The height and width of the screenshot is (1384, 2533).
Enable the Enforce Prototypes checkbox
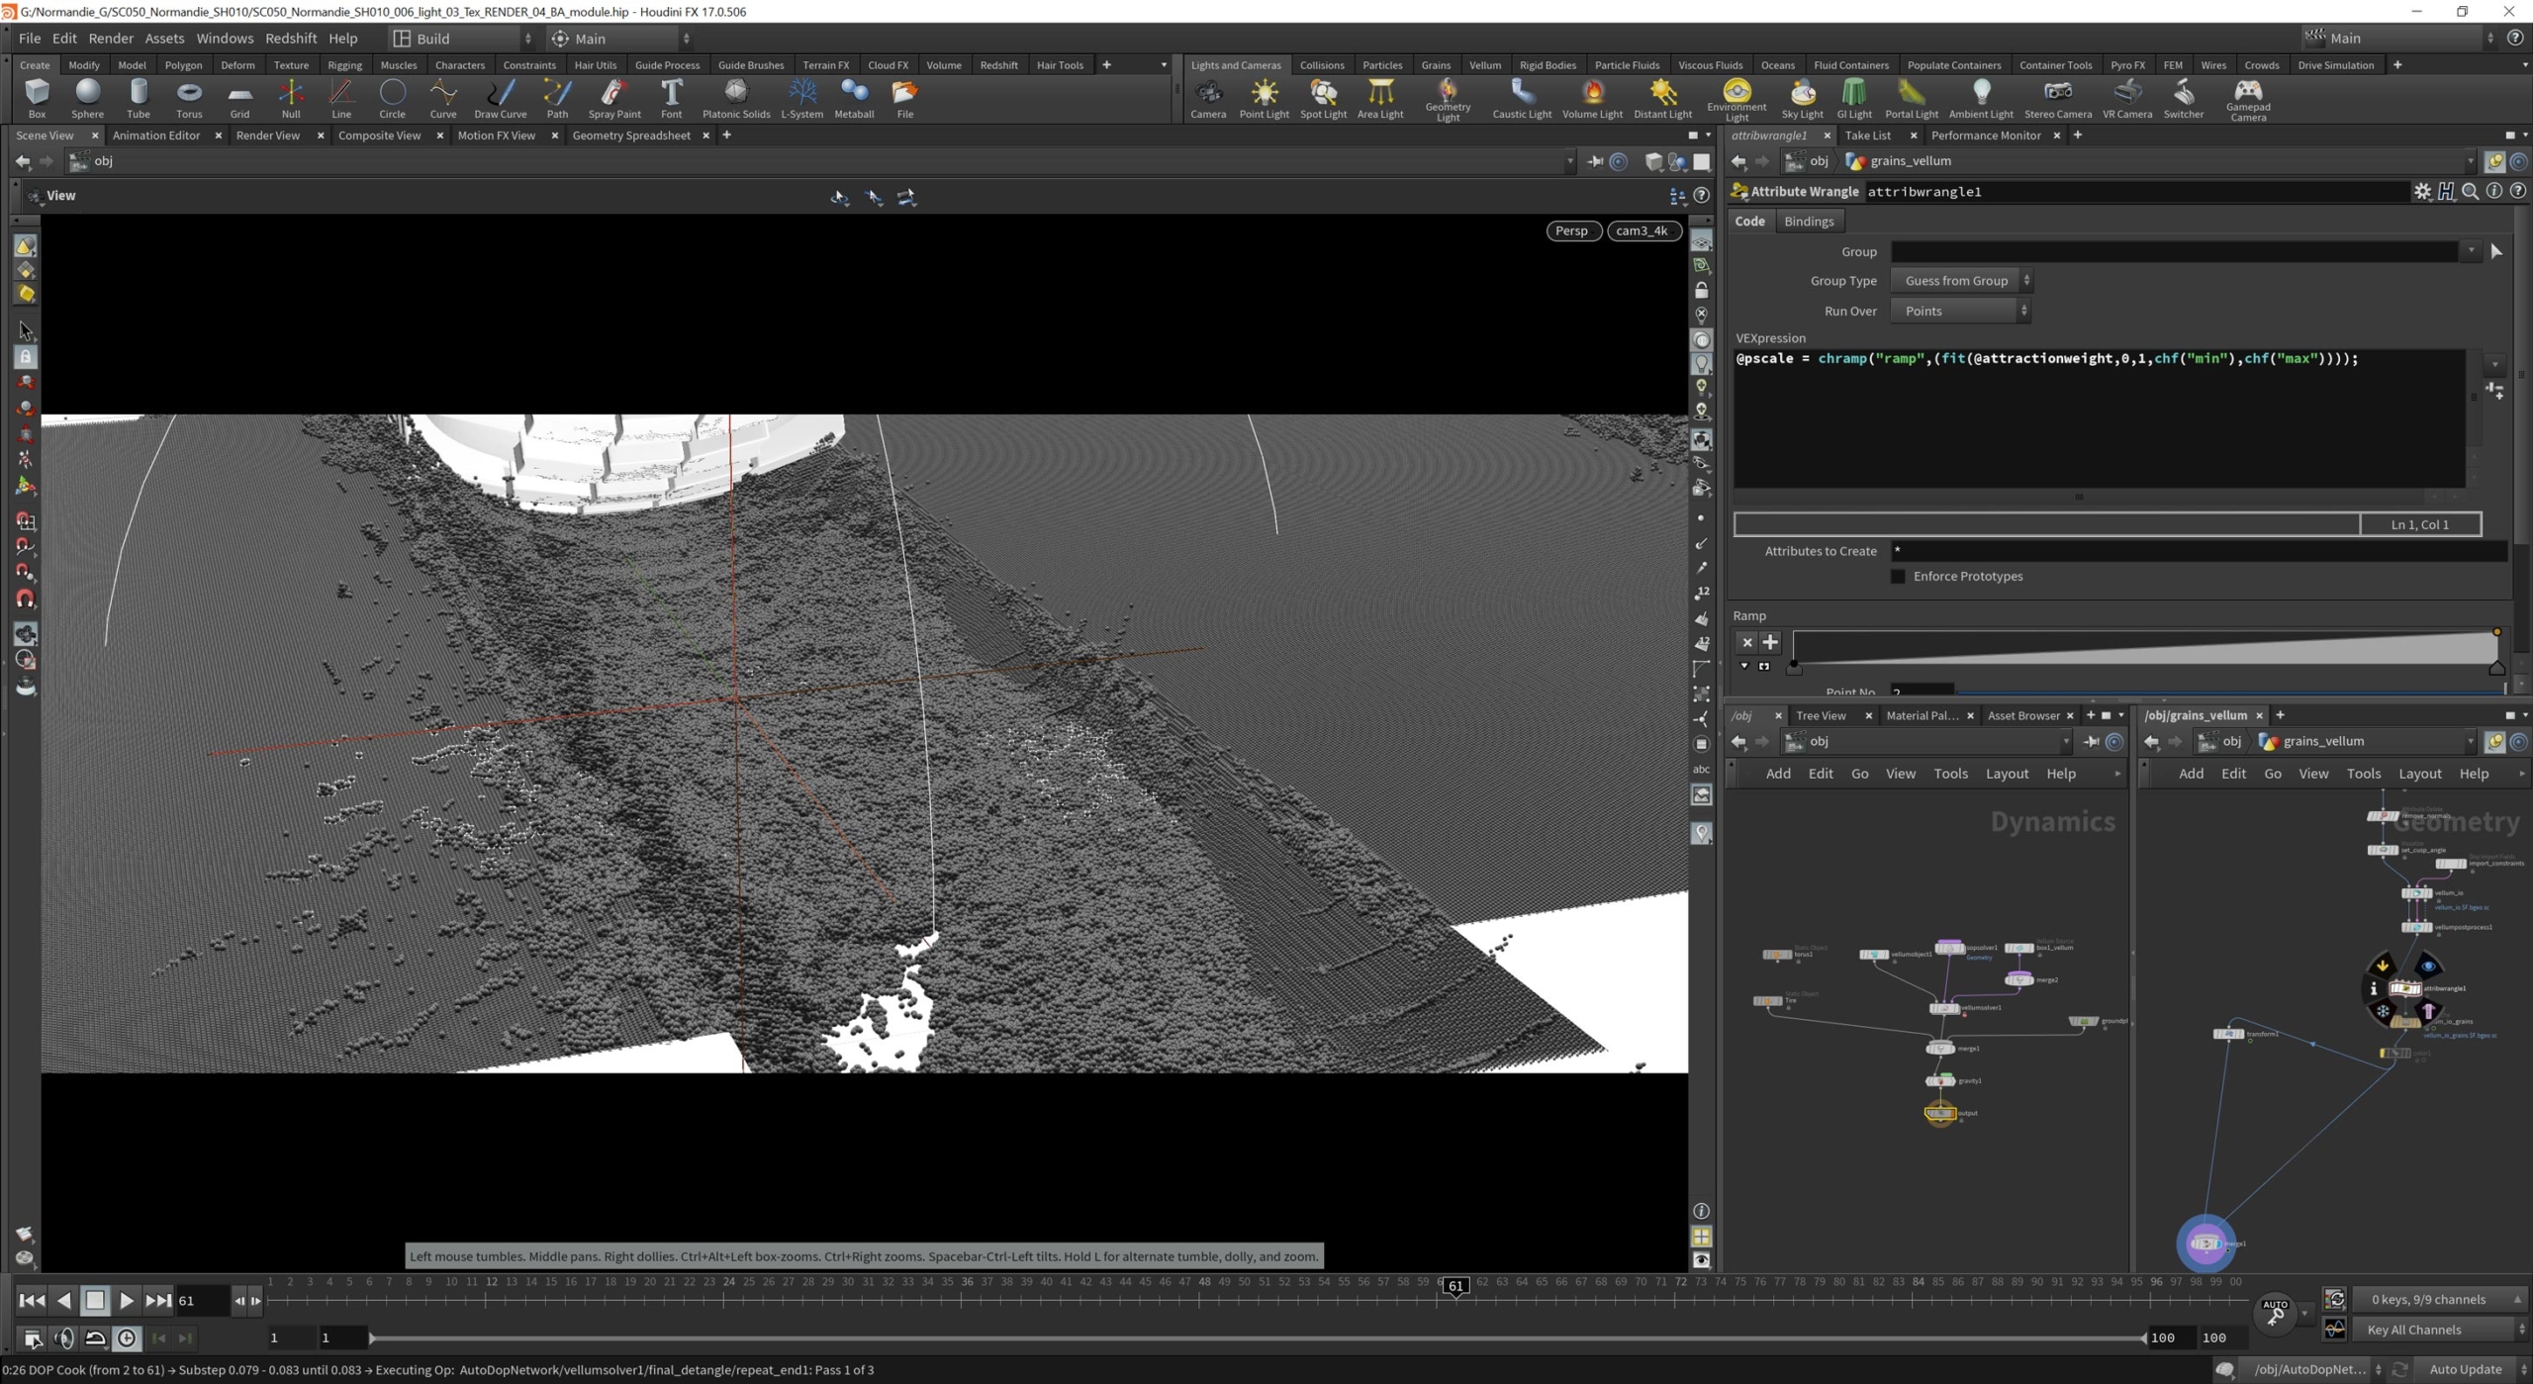coord(1898,576)
